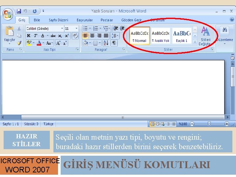Toggle italic with the T button
The width and height of the screenshot is (236, 177).
click(35, 36)
